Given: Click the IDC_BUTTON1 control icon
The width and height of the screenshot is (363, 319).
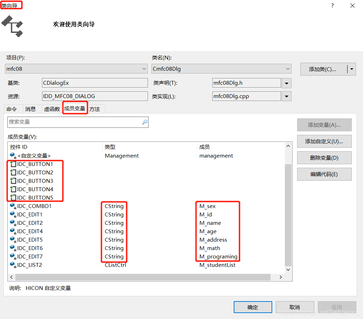Looking at the screenshot, I should click(13, 164).
